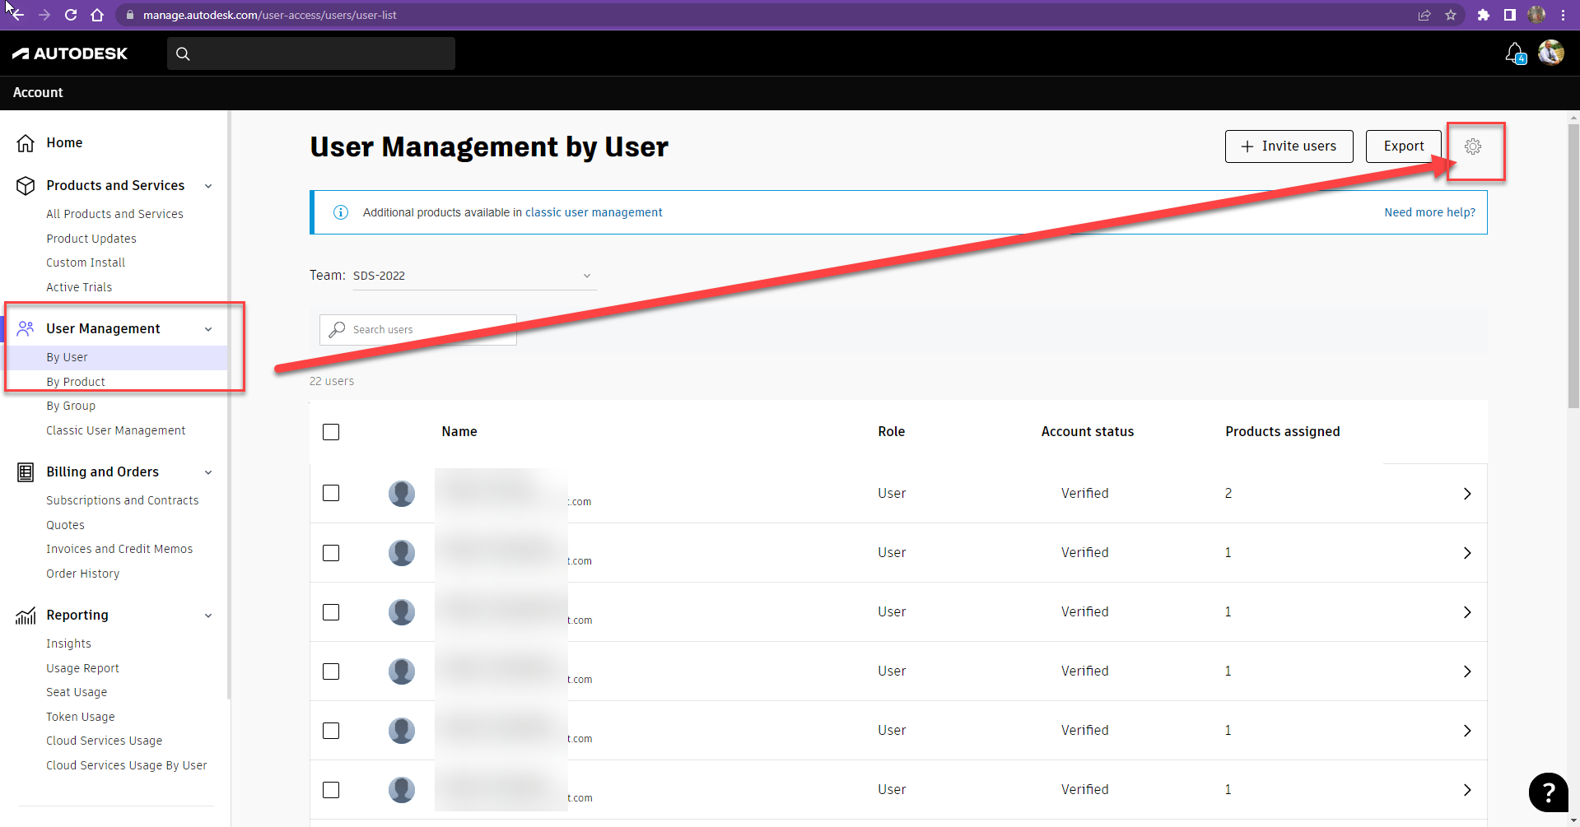1580x827 pixels.
Task: Click the avatar of the user with 2 products
Action: tap(402, 494)
